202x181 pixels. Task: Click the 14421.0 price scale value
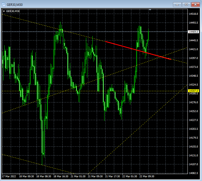coord(193,49)
